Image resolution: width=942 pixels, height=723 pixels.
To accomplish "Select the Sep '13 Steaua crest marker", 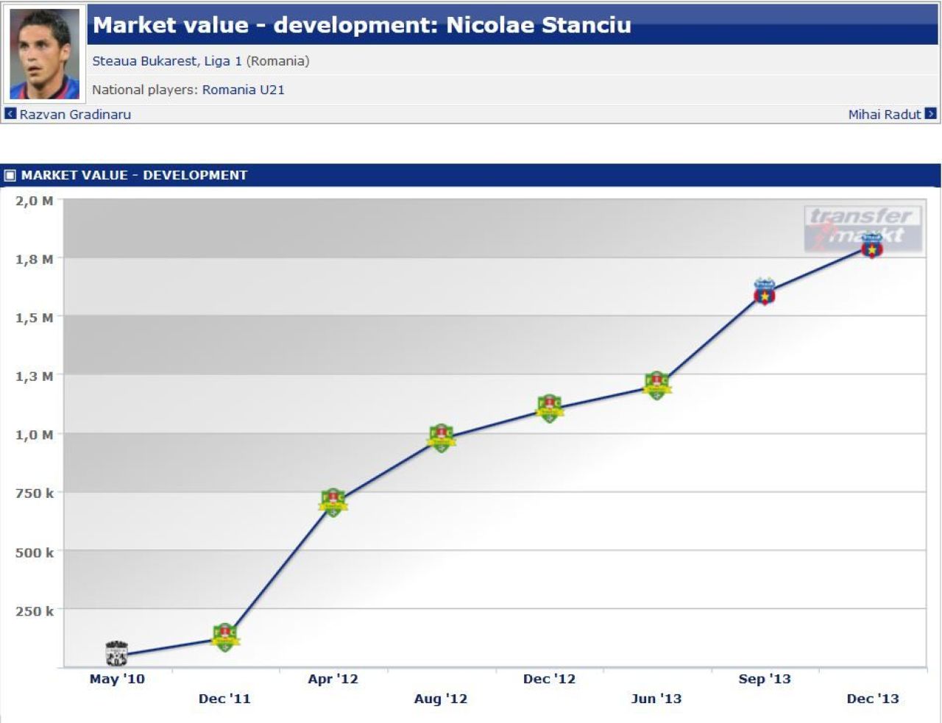I will point(765,292).
